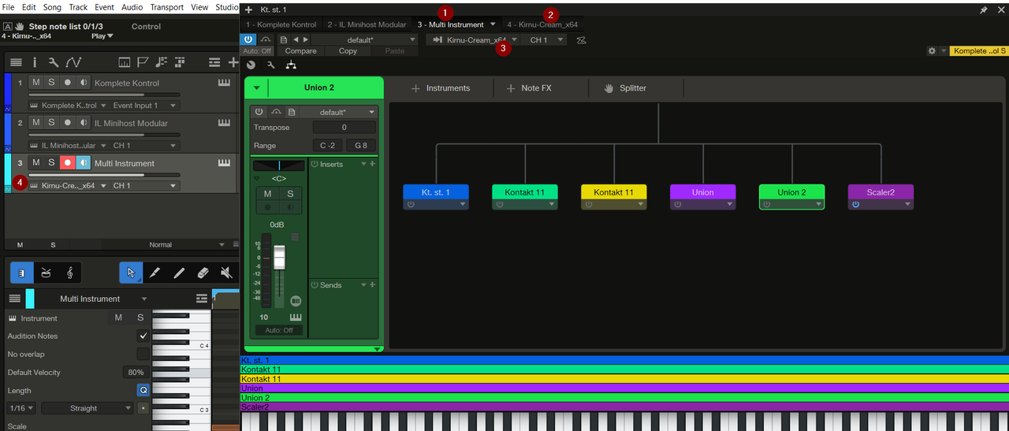Select the Mute speaker tool
Viewport: 1009px width, 431px height.
(226, 273)
